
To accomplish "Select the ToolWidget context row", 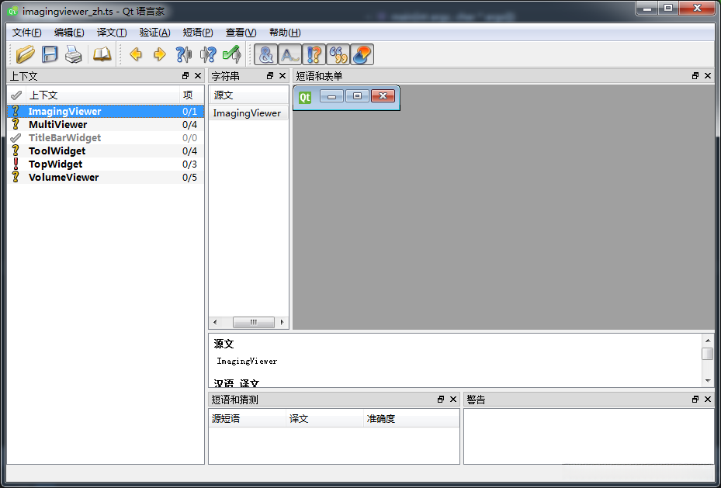I will [106, 151].
